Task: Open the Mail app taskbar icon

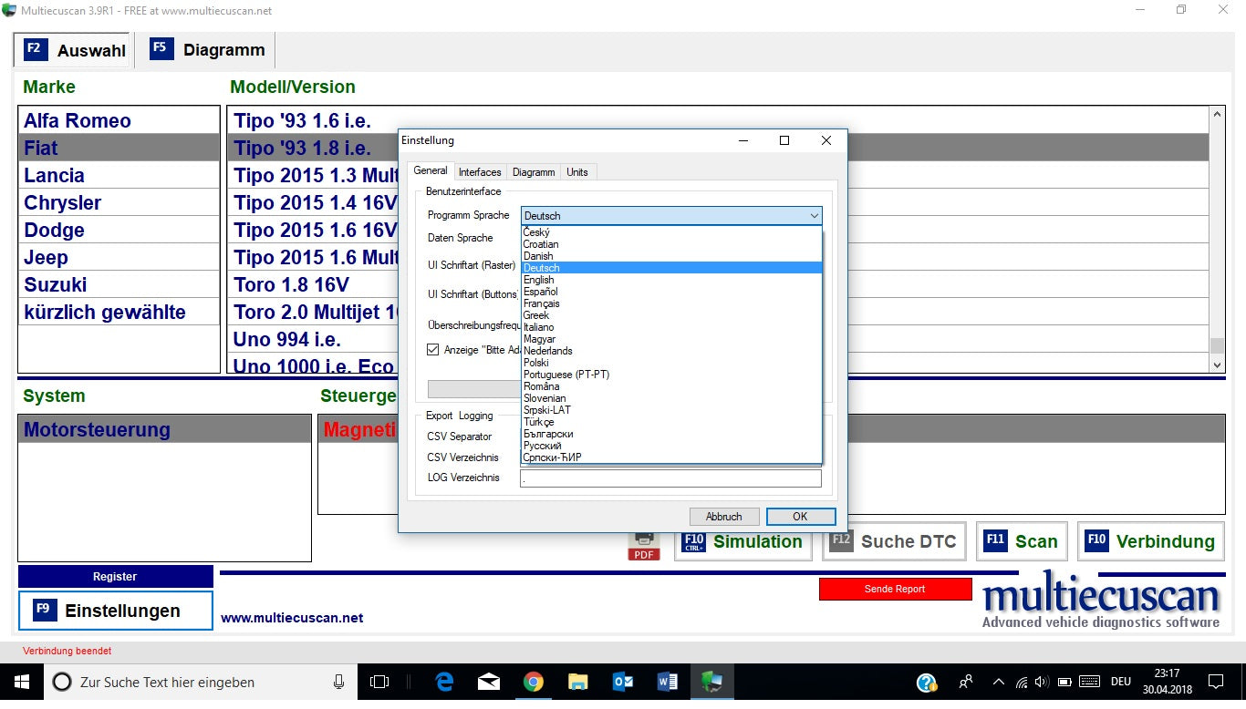Action: [489, 682]
